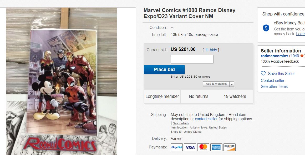Screen dimensions: 305x155
Task: Open the 11 bids history link
Action: click(x=211, y=50)
